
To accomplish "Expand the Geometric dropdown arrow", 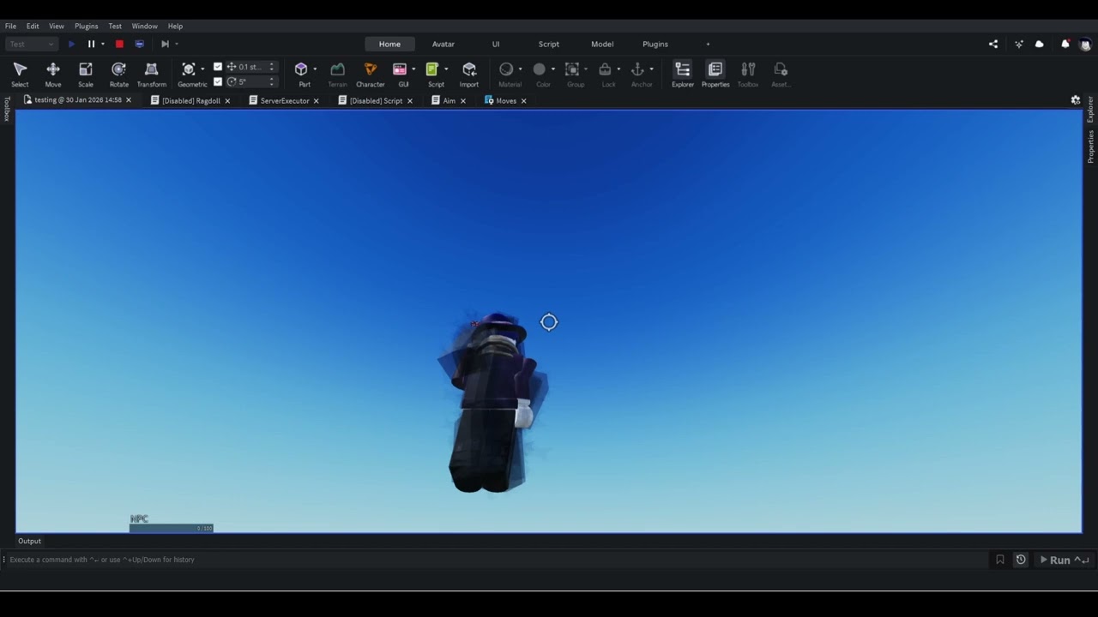I will (x=202, y=69).
